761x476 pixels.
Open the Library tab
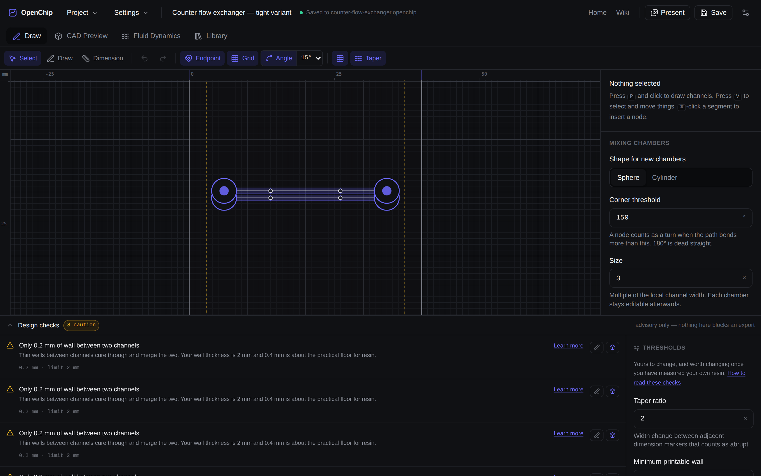211,36
